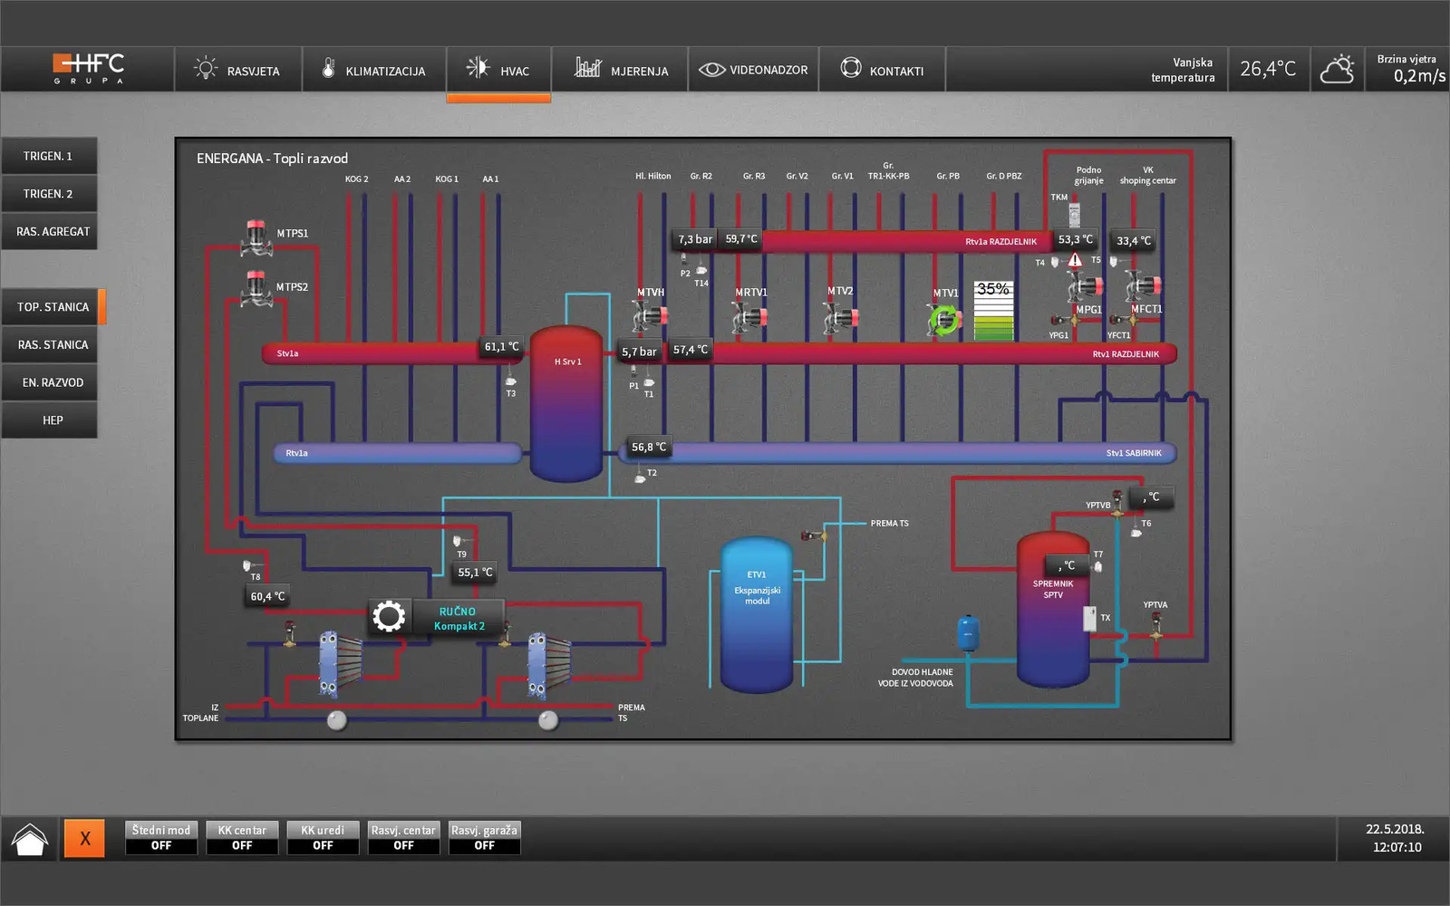1450x906 pixels.
Task: Click the 35% MTV1 level bar
Action: (x=993, y=312)
